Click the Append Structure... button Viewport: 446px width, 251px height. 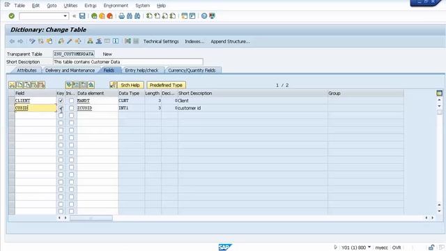pyautogui.click(x=230, y=41)
